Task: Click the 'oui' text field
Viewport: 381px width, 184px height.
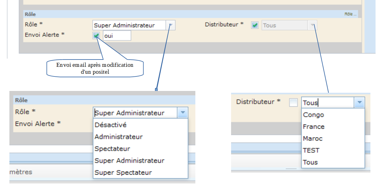Action: coord(117,36)
